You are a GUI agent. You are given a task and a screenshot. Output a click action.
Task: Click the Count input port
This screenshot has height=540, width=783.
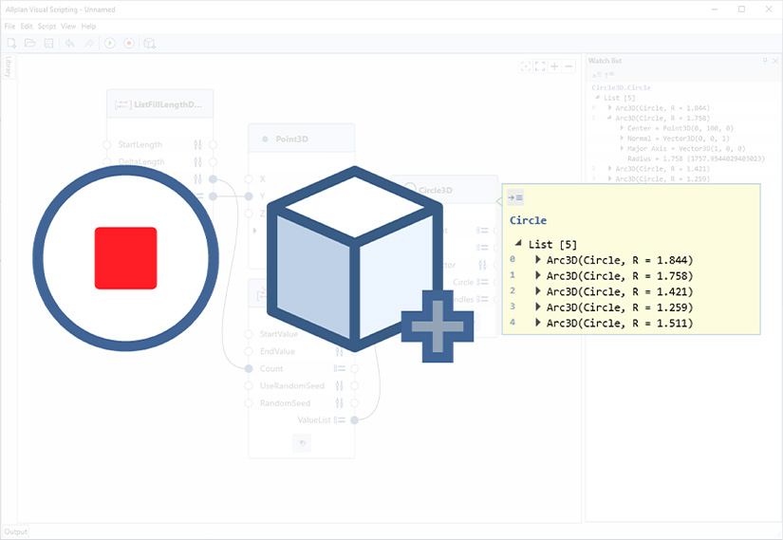249,368
